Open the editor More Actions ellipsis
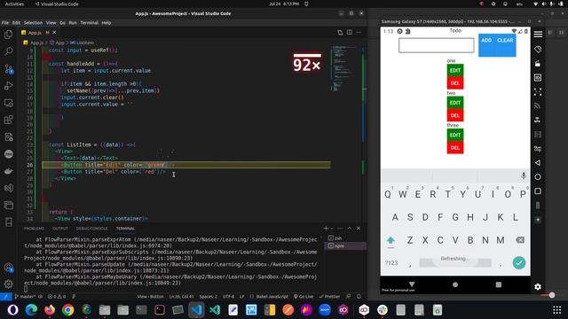568x319 pixels. point(359,32)
